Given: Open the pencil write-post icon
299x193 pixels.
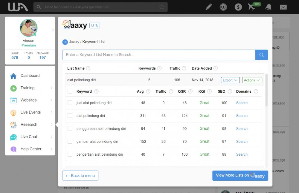Looking at the screenshot, I should coord(209,7).
